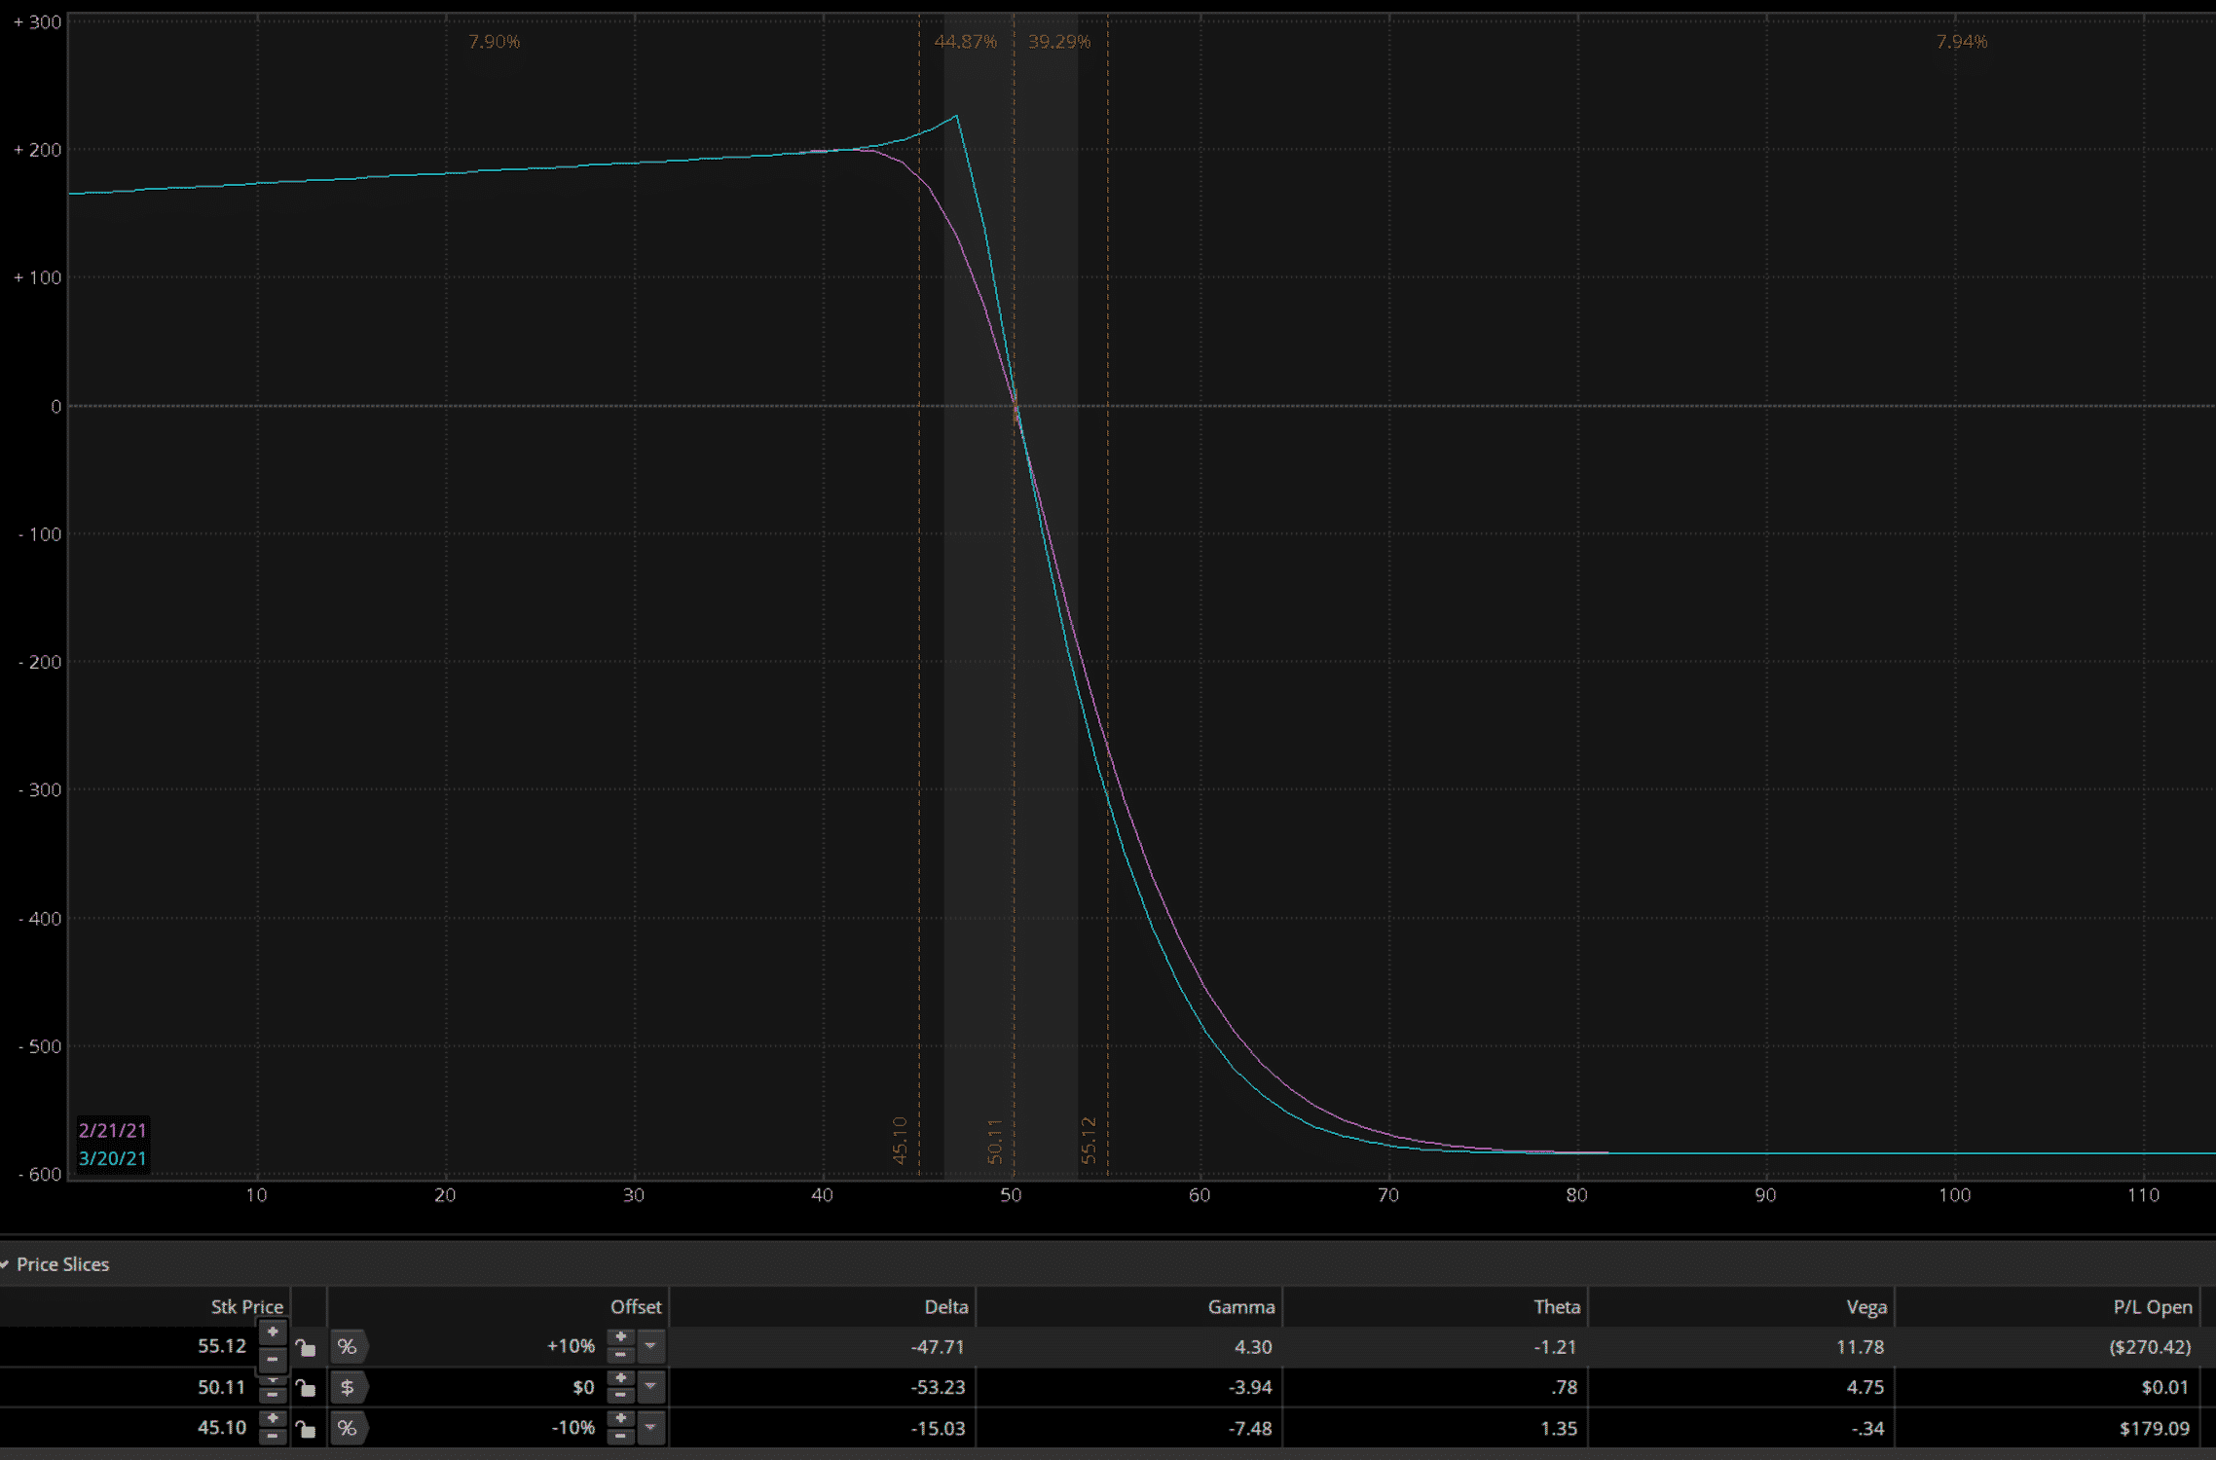This screenshot has width=2216, height=1460.
Task: Select the 2/21/21 legend date
Action: coord(112,1131)
